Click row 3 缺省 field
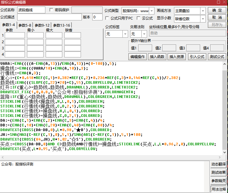This screenshot has width=228, height=193. click(73, 48)
